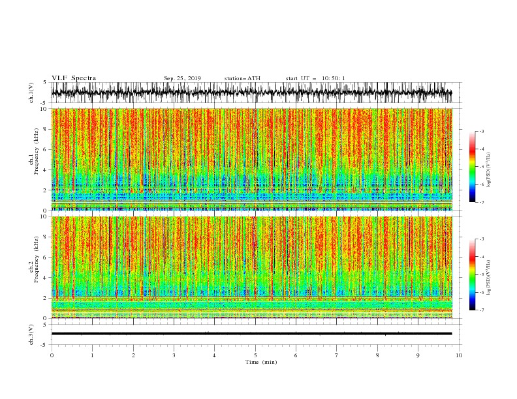Click the "VLF Spectra" plot title
This screenshot has height=399, width=517.
tap(74, 78)
